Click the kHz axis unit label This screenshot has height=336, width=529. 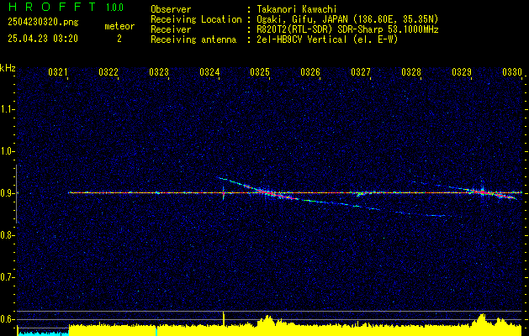click(8, 68)
